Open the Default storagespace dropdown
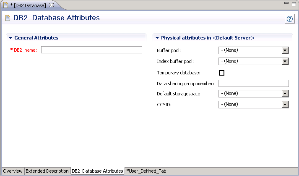 [x=285, y=94]
